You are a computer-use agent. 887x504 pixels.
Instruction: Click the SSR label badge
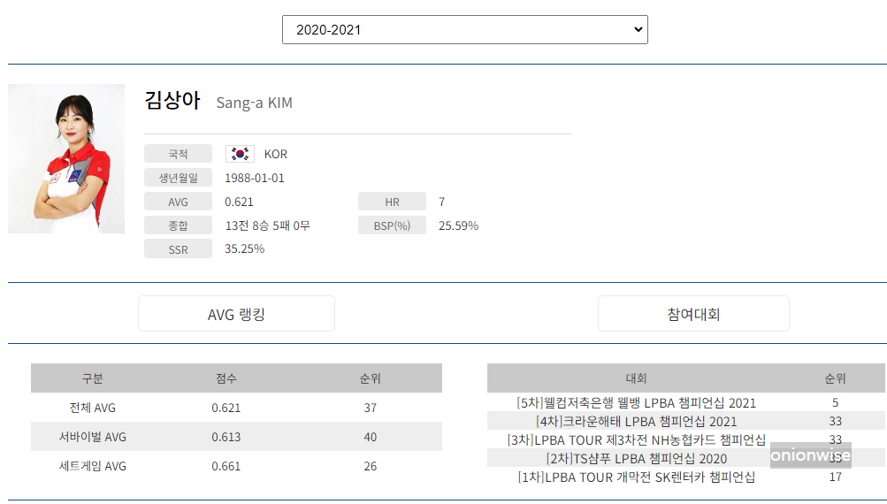(x=178, y=248)
